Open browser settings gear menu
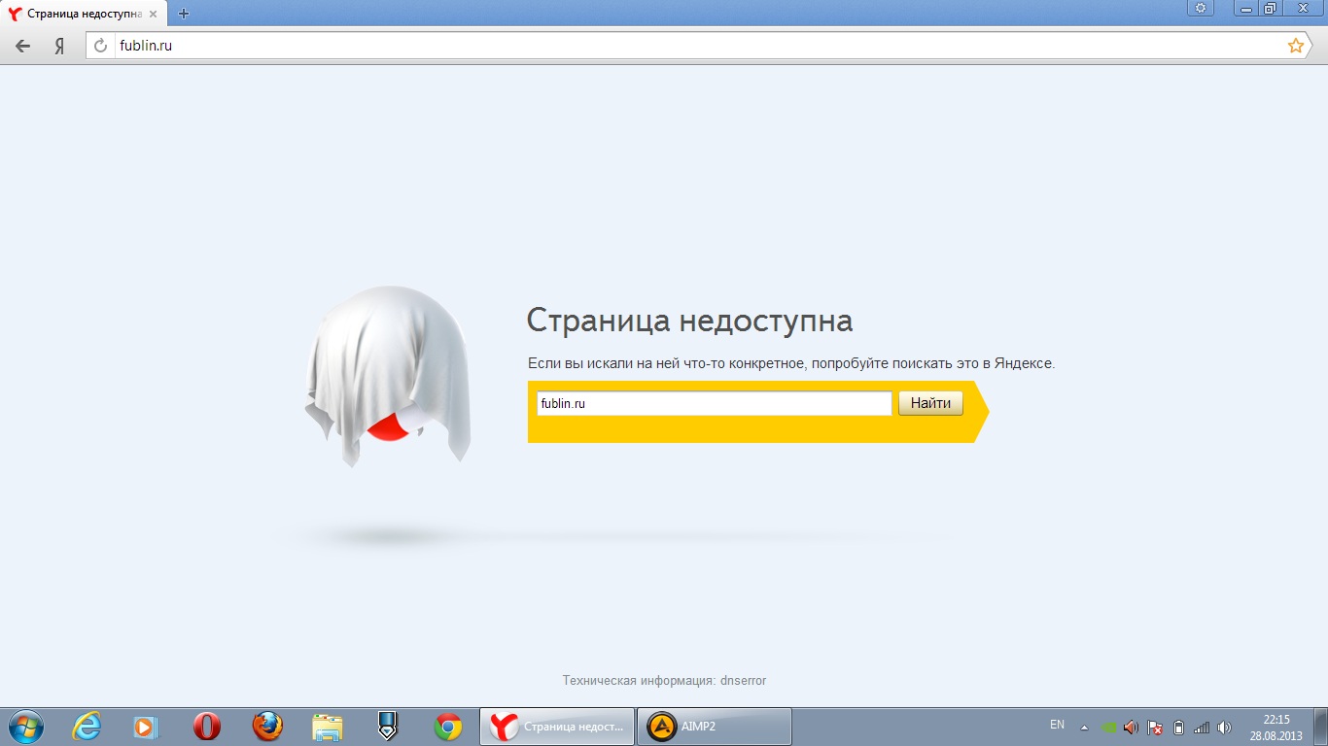This screenshot has height=746, width=1328. pos(1201,8)
